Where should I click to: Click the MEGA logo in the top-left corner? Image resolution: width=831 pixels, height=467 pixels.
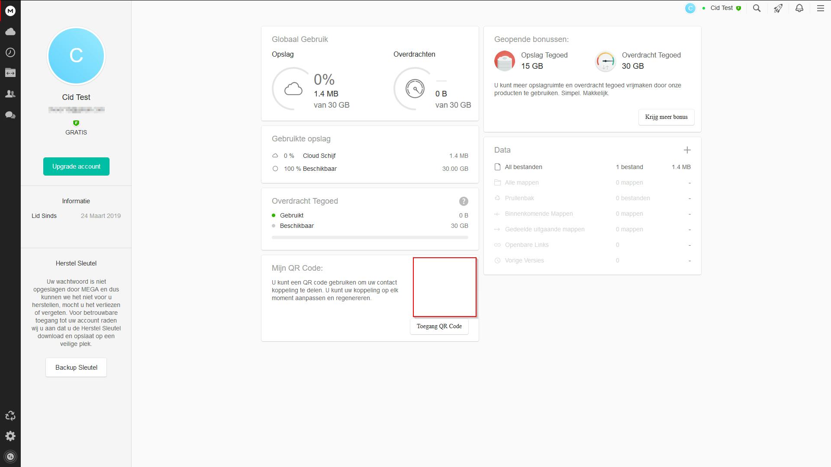(x=10, y=11)
